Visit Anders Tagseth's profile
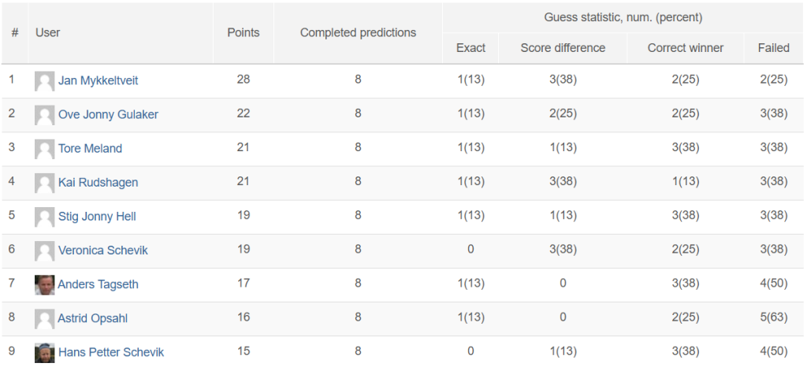 click(98, 284)
